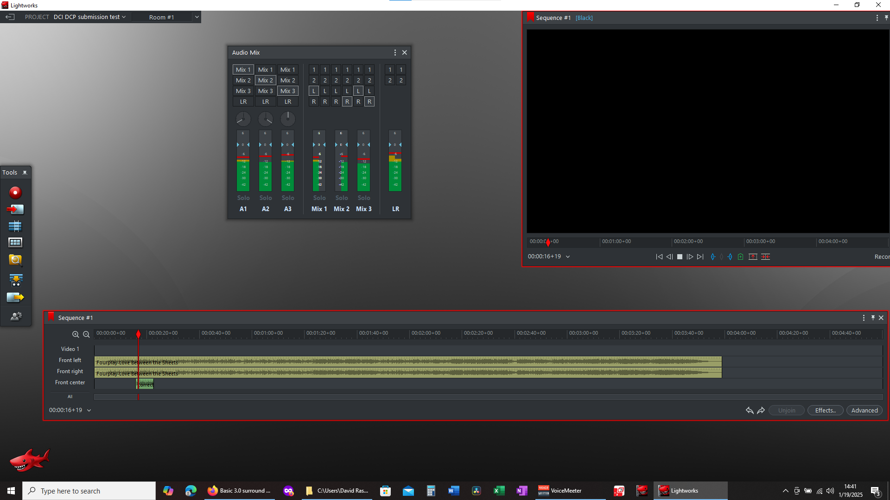Open the Search tool with magnifier
Screen dimensions: 890x500
[15, 260]
